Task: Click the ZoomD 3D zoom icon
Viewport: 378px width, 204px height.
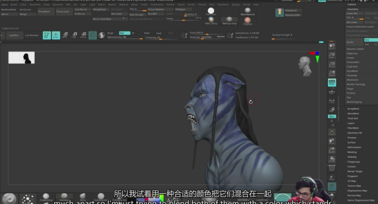Action: tap(332, 150)
